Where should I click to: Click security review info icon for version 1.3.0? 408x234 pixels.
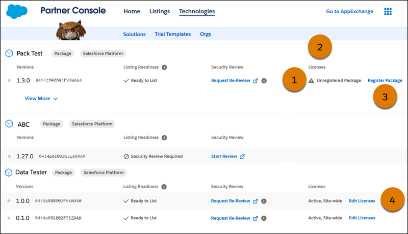click(264, 81)
